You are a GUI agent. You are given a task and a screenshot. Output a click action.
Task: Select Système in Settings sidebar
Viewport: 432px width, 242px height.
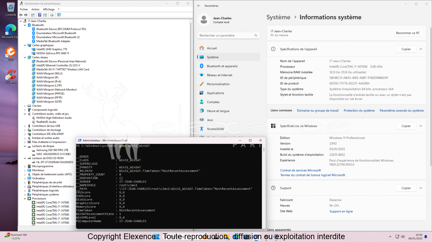tap(229, 57)
